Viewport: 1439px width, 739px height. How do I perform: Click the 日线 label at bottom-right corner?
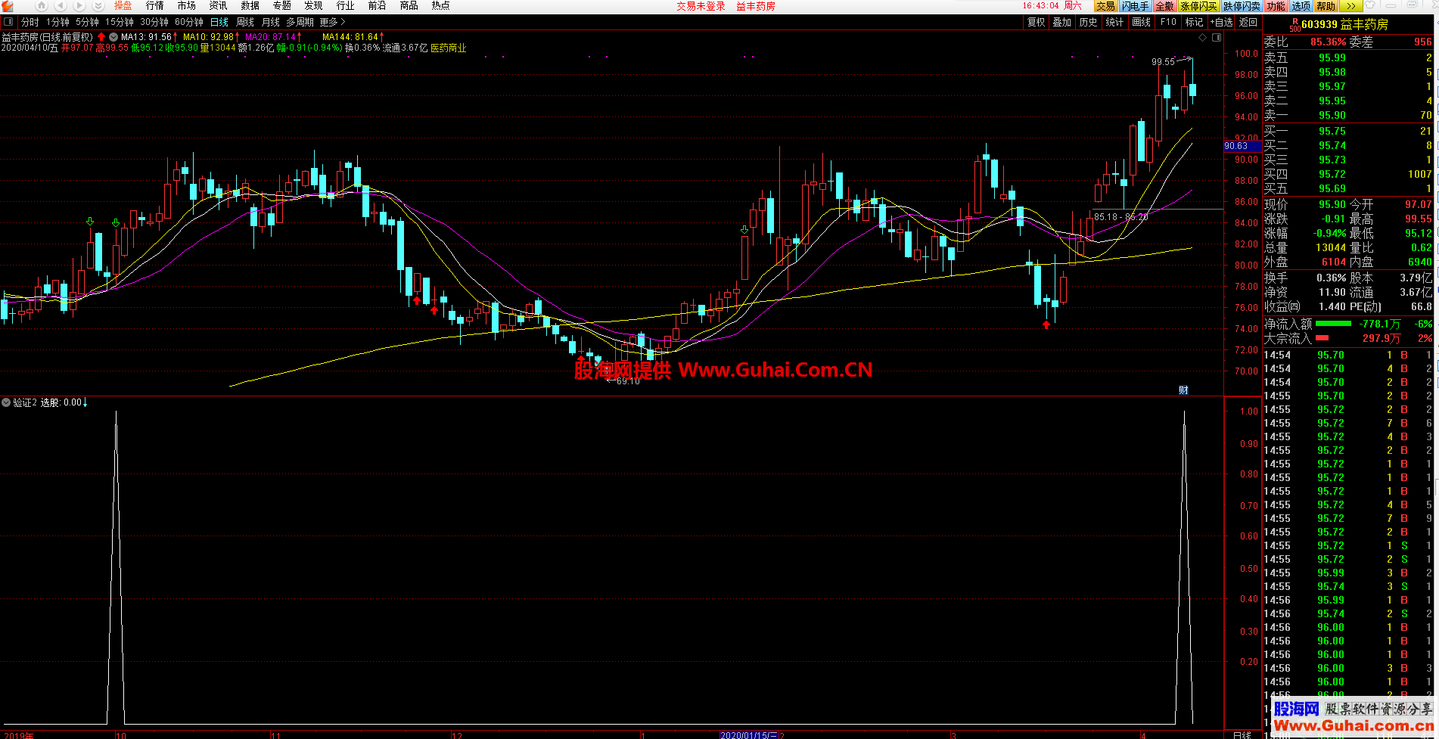click(1242, 734)
